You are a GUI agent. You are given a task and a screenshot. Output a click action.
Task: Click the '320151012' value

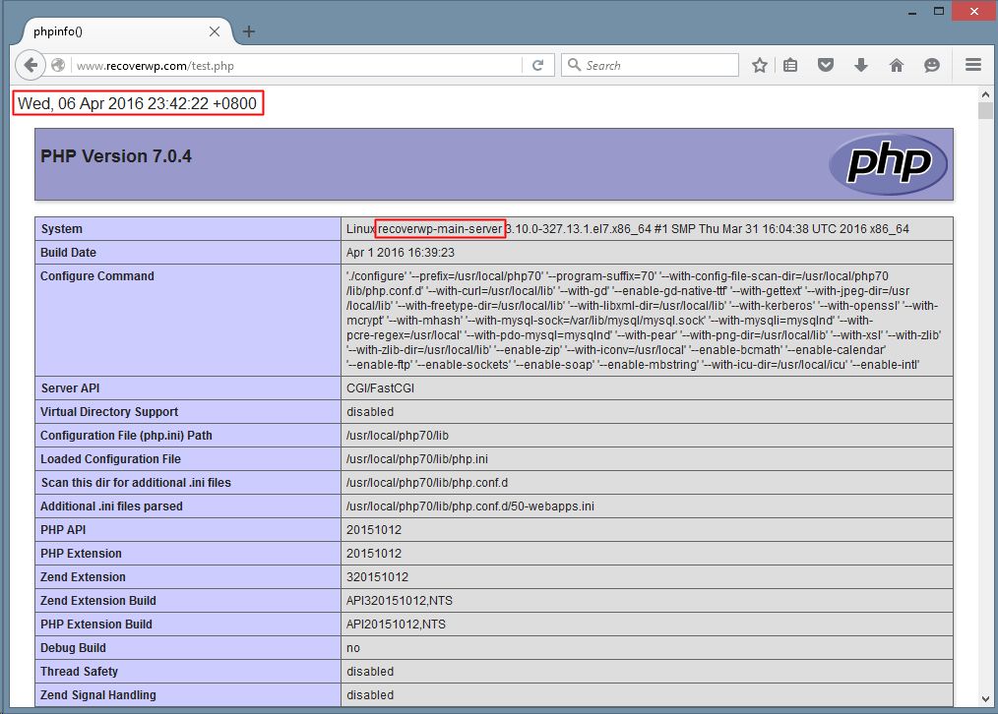(x=377, y=576)
